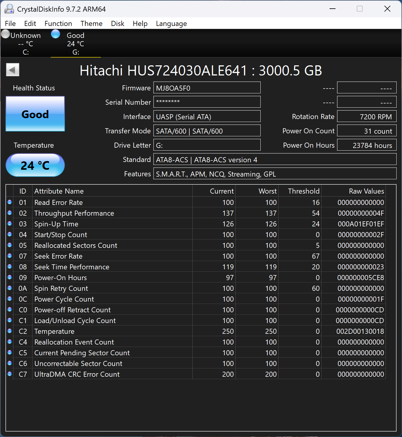Click status dot beside UltraDMA CRC Error Count
The height and width of the screenshot is (437, 402).
pyautogui.click(x=10, y=374)
